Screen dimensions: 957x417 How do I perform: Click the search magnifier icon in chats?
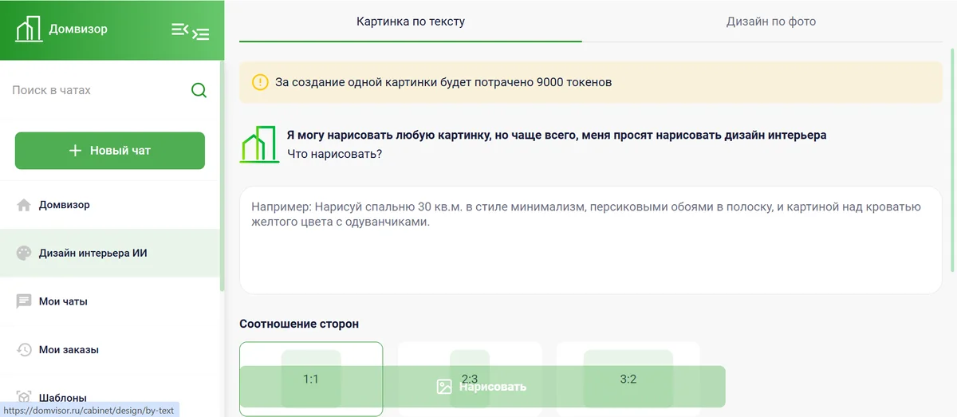(199, 90)
